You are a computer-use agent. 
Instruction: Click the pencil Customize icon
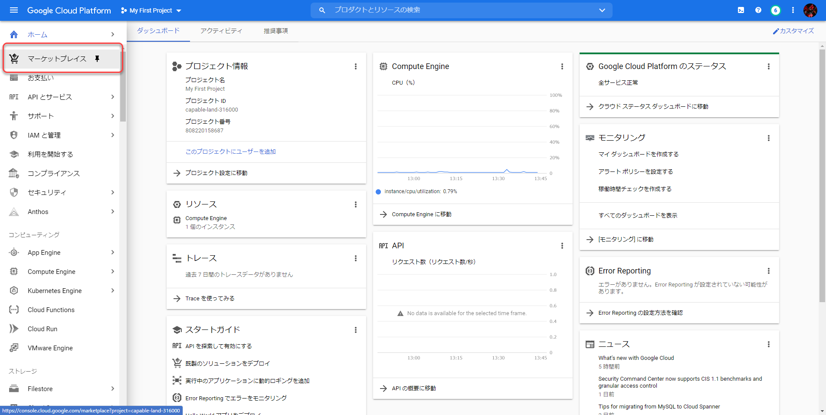click(x=776, y=31)
